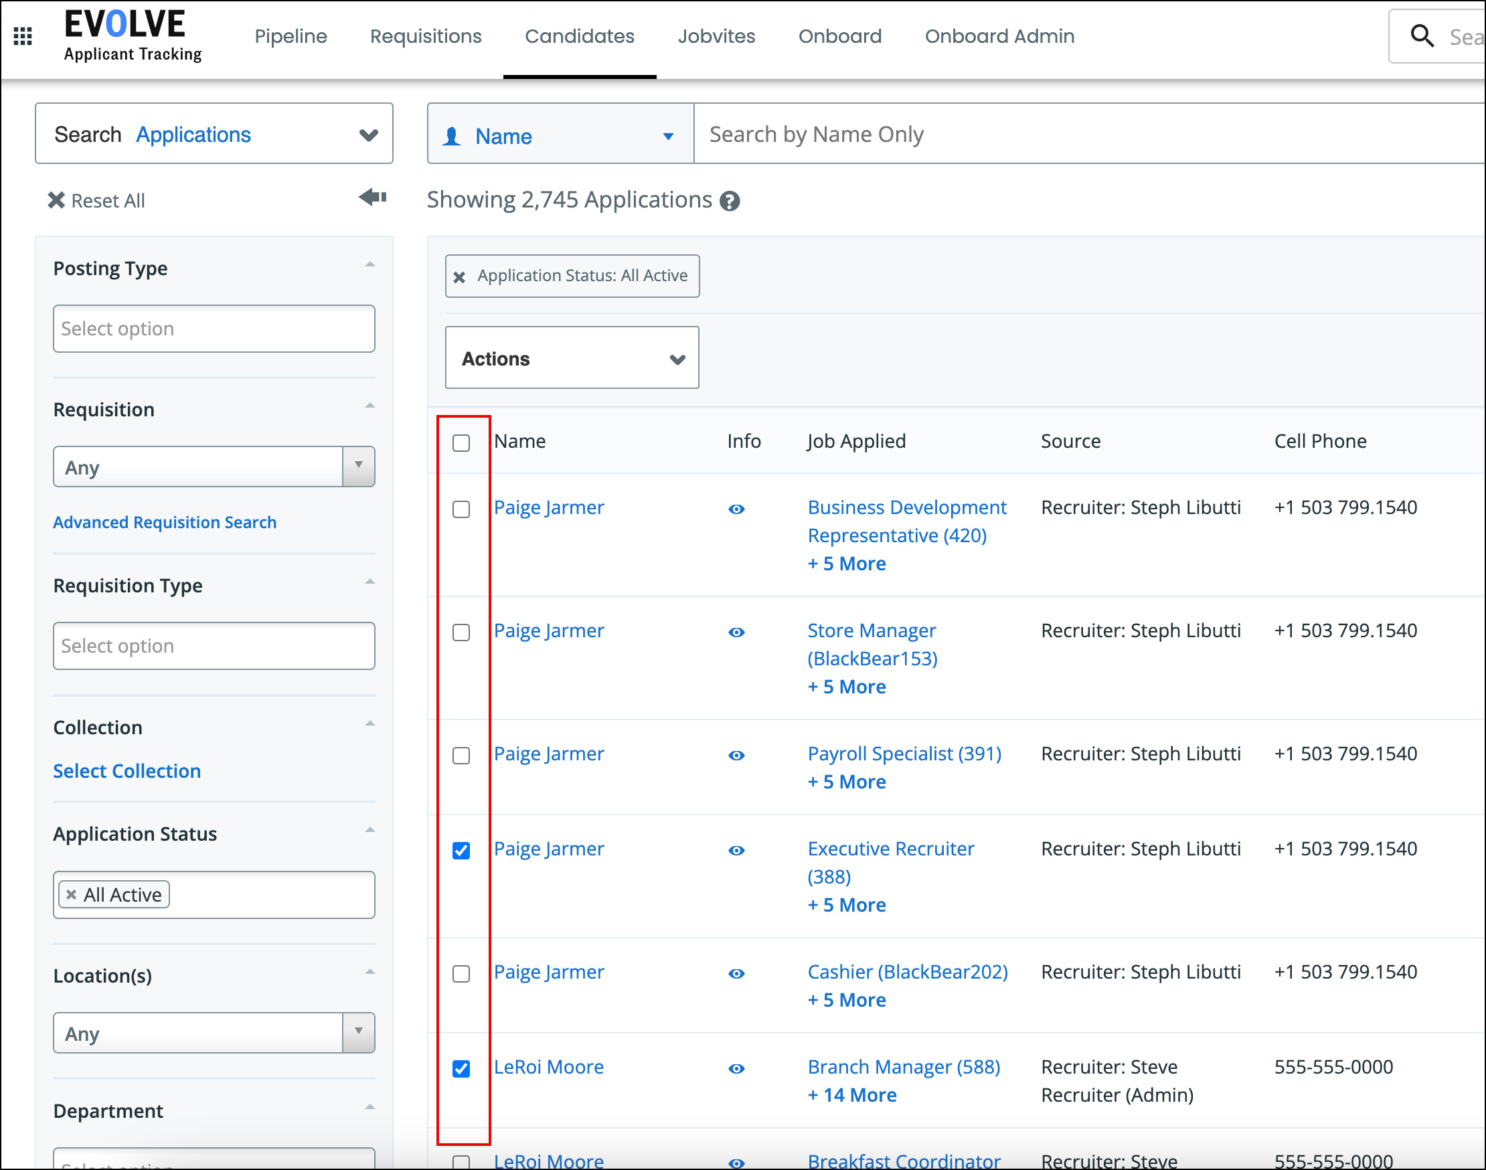The height and width of the screenshot is (1170, 1486).
Task: Remove All Active tag in Application Status field
Action: pos(71,895)
